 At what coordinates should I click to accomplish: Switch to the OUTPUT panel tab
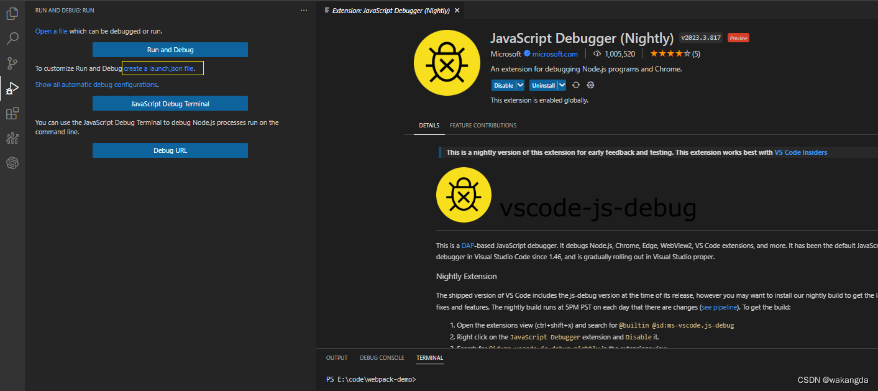[x=337, y=358]
